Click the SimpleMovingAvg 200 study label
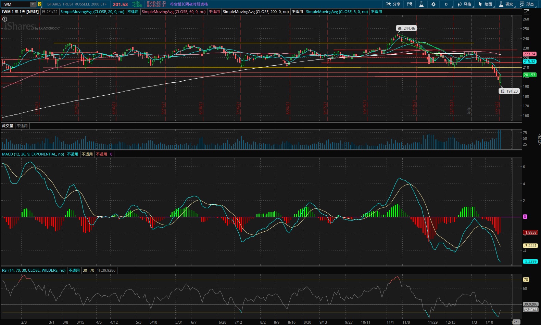Screen dimensions: 541x325 click(x=256, y=12)
